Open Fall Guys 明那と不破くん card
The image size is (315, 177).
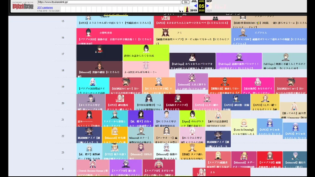point(284,61)
